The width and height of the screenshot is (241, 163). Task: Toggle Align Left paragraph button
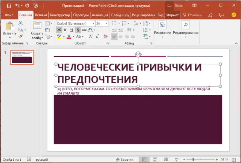click(114, 37)
